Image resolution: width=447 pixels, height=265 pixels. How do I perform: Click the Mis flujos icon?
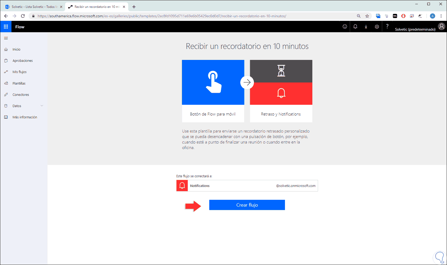click(x=6, y=72)
